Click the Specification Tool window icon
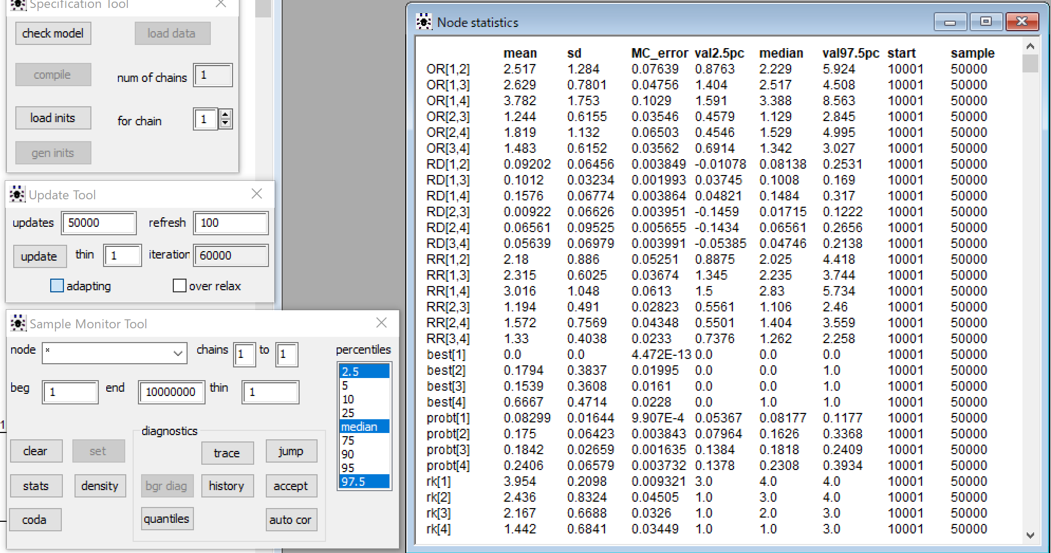The height and width of the screenshot is (553, 1051). click(17, 5)
